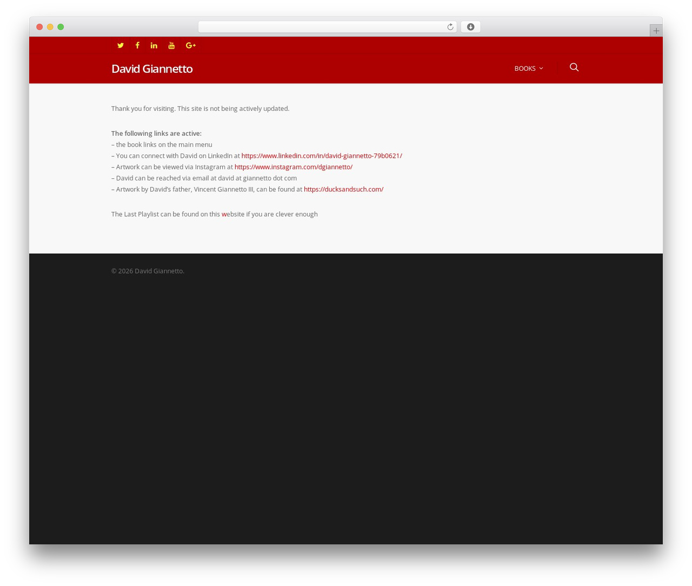This screenshot has width=692, height=586.
Task: Open the Google Plus social icon
Action: coord(190,45)
